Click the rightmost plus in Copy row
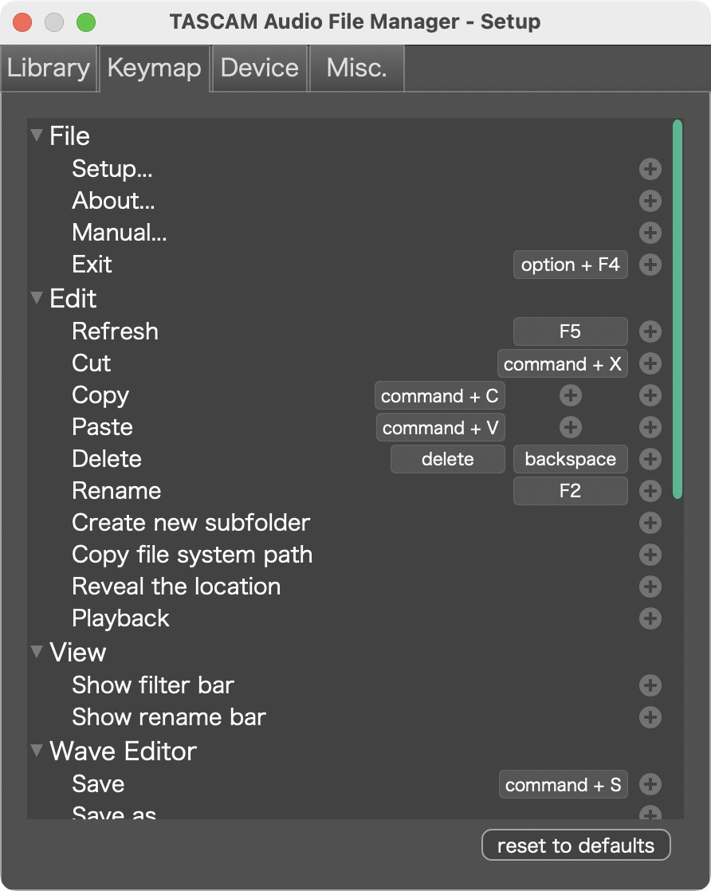This screenshot has width=711, height=891. pyautogui.click(x=650, y=395)
